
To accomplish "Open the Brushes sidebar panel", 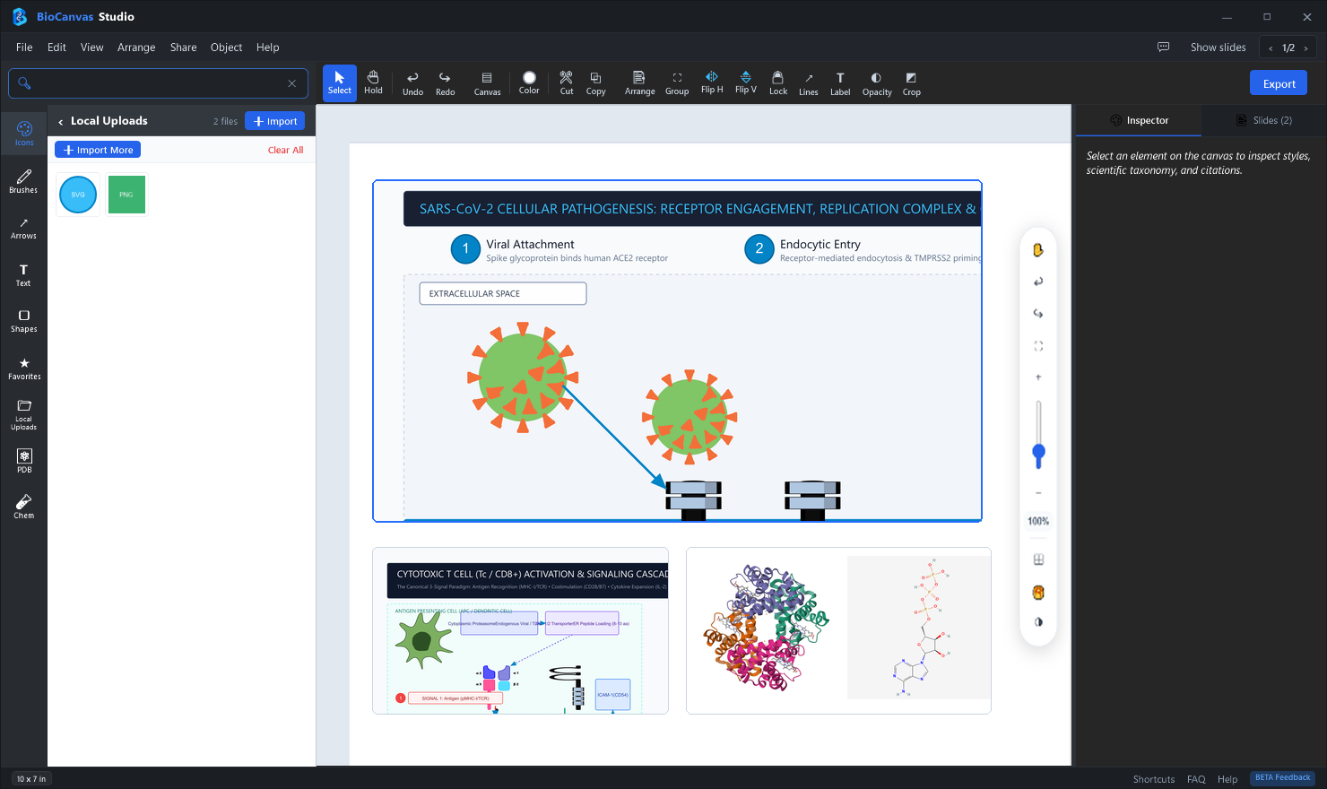I will pyautogui.click(x=24, y=181).
